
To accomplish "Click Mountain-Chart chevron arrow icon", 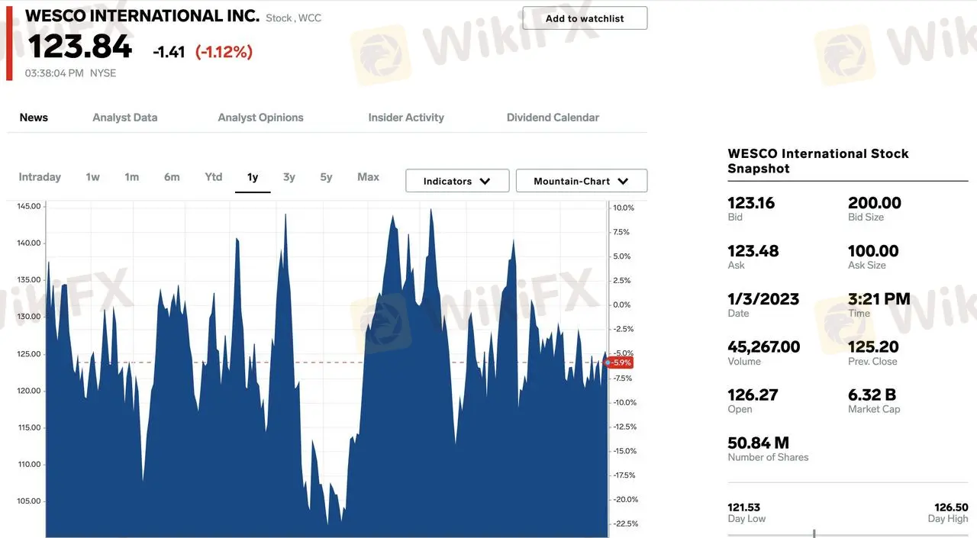I will tap(623, 182).
